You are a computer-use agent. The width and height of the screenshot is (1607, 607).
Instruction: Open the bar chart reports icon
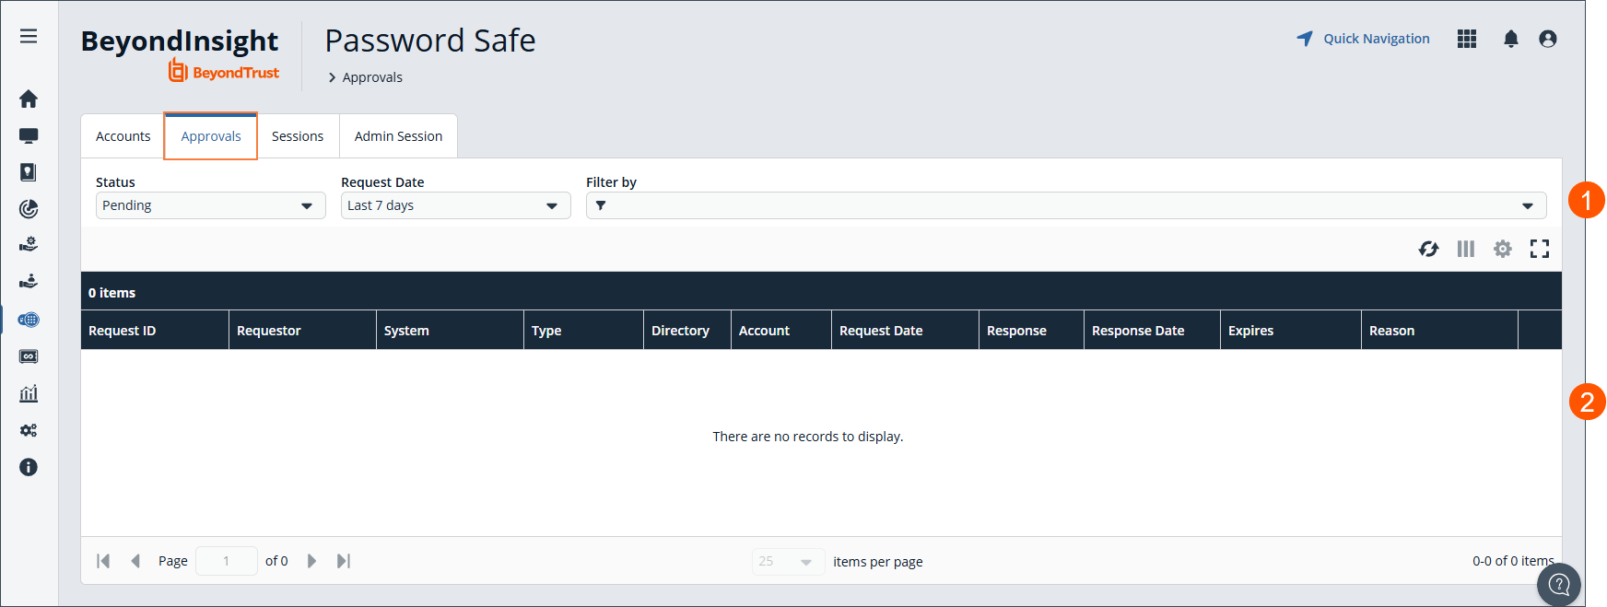tap(29, 393)
